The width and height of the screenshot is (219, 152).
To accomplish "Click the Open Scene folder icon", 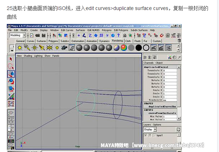I will coord(38,35).
